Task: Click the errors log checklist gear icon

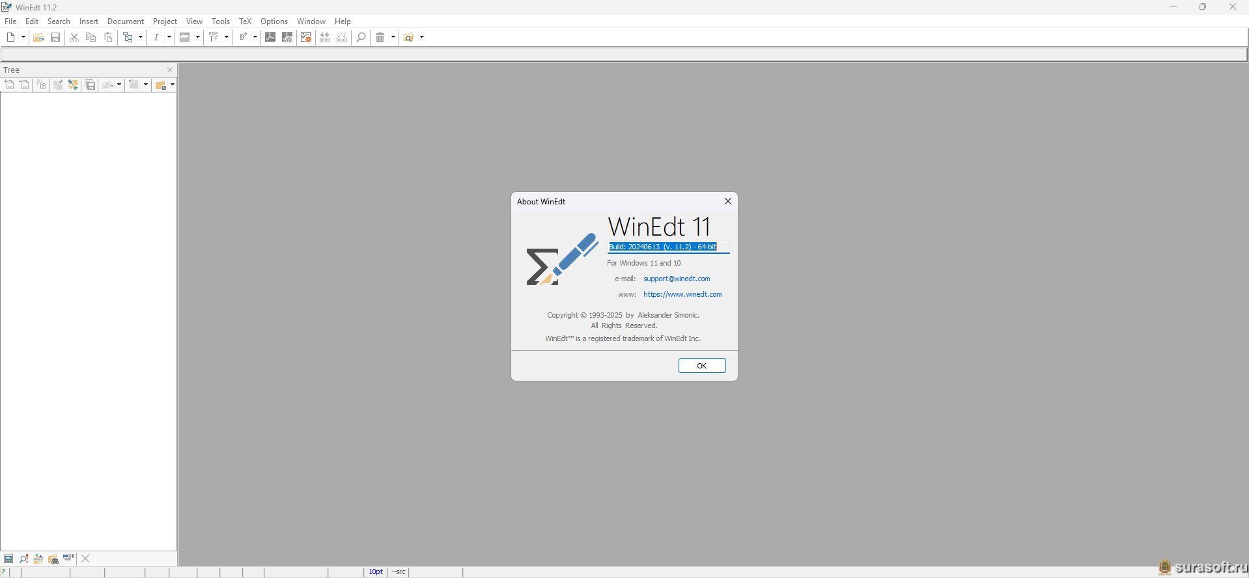Action: tap(306, 37)
